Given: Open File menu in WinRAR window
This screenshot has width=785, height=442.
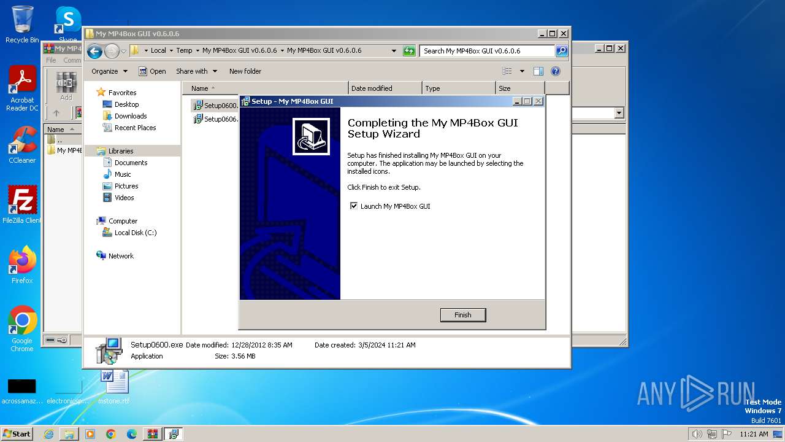Looking at the screenshot, I should (x=51, y=60).
